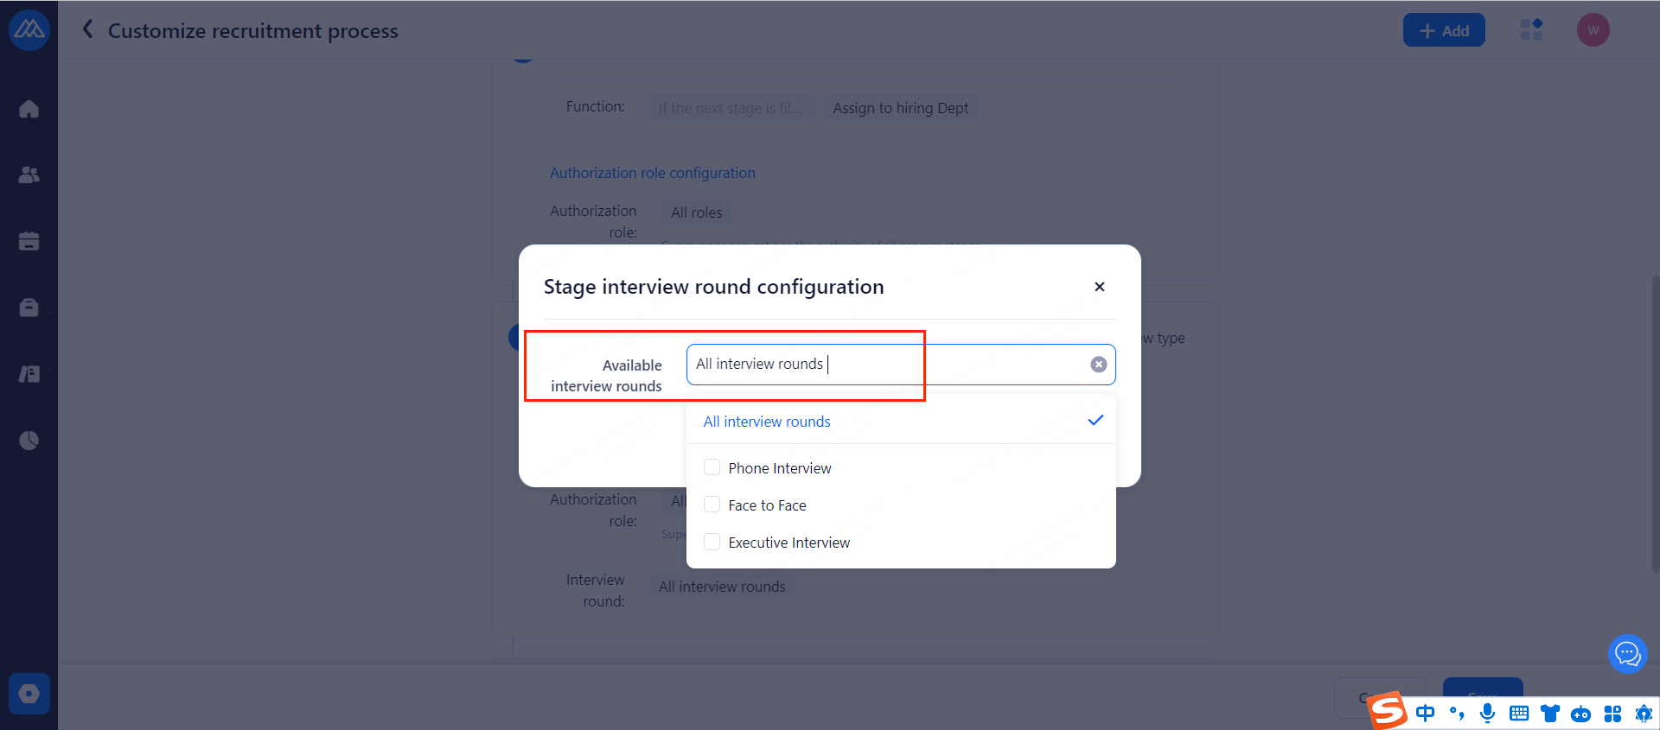Go back using the left chevron arrow

point(87,30)
